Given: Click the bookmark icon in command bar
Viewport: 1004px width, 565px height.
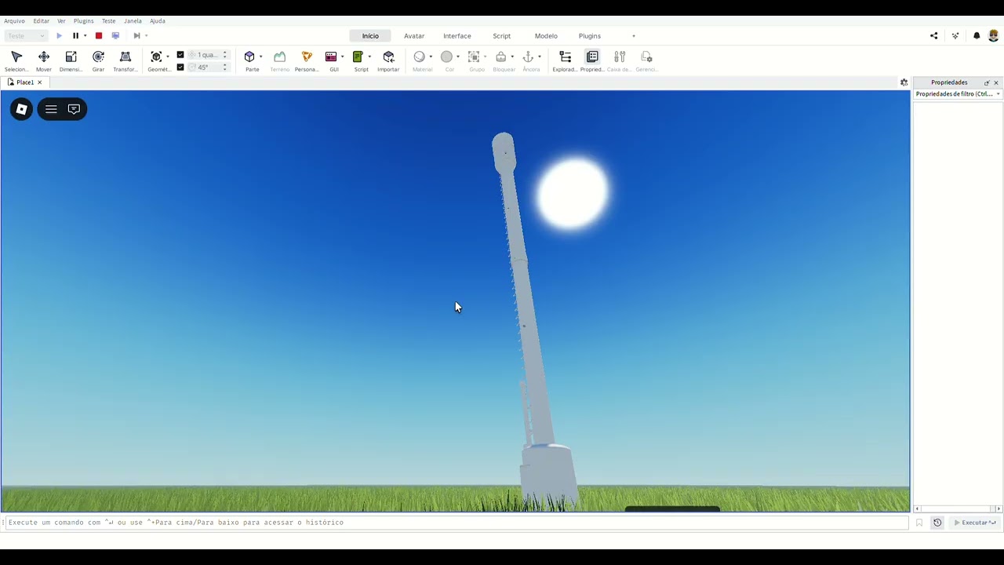Looking at the screenshot, I should coord(919,523).
